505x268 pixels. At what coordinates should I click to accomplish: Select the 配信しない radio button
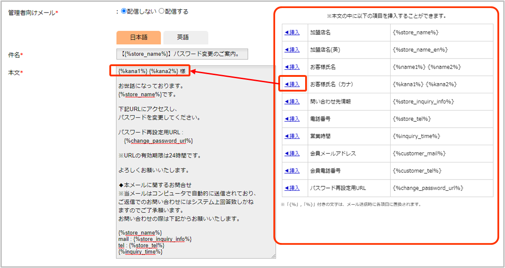[124, 12]
